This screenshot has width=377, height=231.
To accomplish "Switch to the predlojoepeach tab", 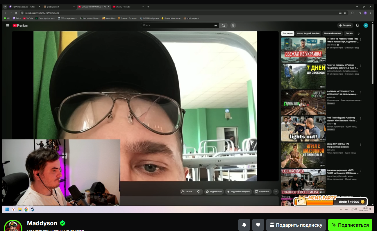I will pos(59,7).
